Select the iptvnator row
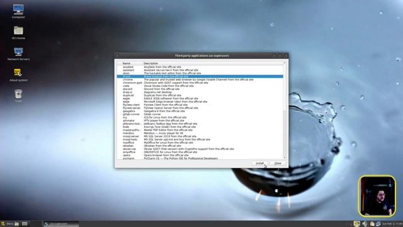 click(x=200, y=120)
